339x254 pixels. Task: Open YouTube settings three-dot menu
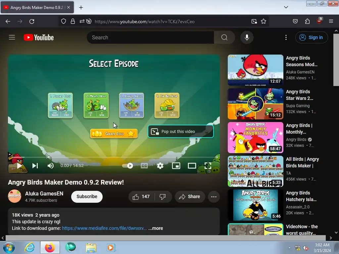(286, 37)
